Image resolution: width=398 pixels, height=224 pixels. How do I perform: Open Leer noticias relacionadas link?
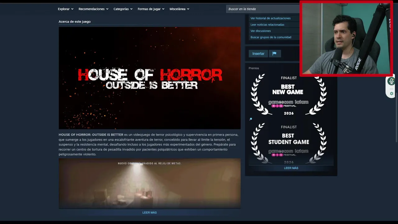267,25
